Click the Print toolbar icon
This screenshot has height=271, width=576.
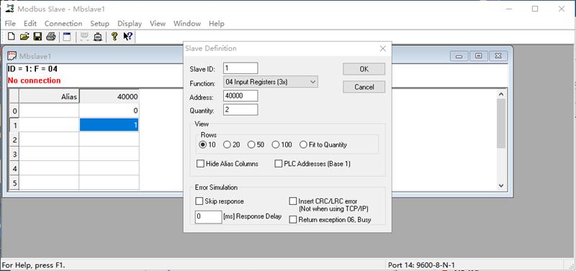(50, 37)
